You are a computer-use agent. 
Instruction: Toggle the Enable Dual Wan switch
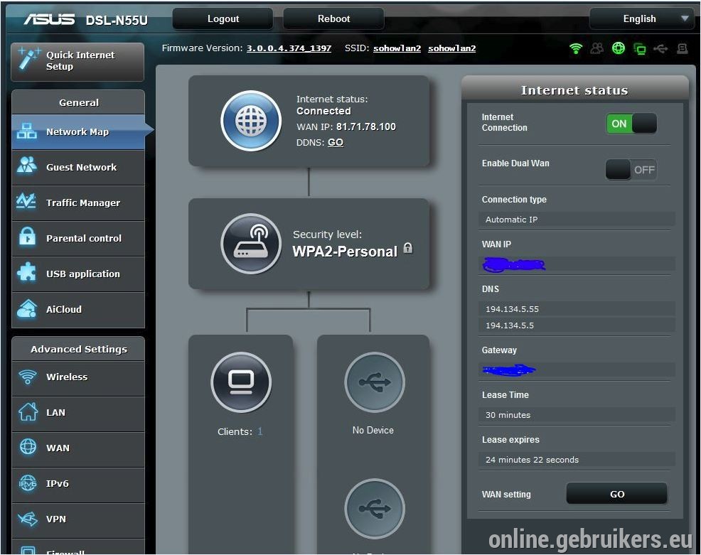coord(631,170)
